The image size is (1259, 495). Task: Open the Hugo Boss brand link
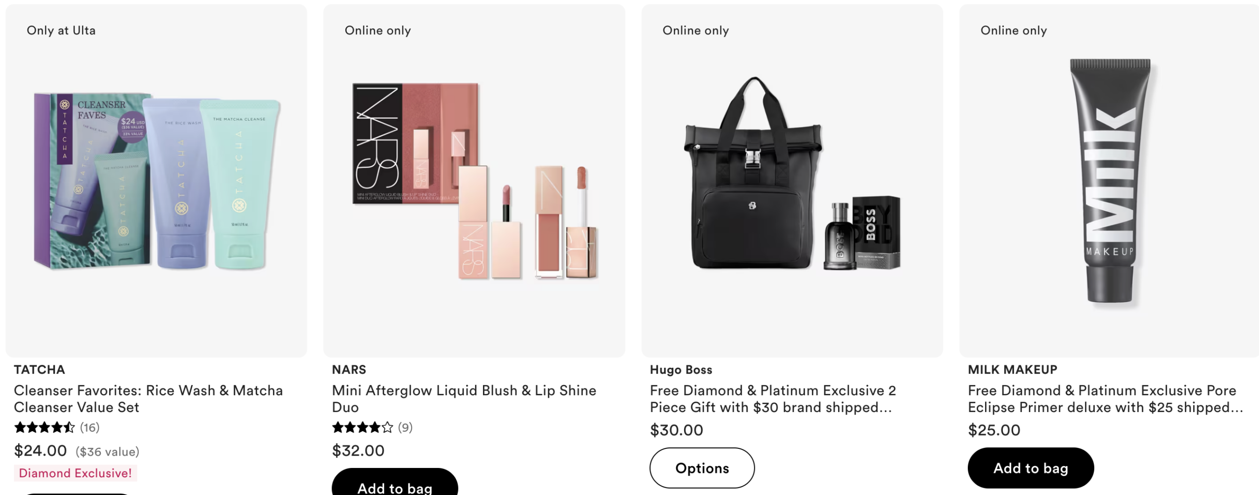click(681, 369)
